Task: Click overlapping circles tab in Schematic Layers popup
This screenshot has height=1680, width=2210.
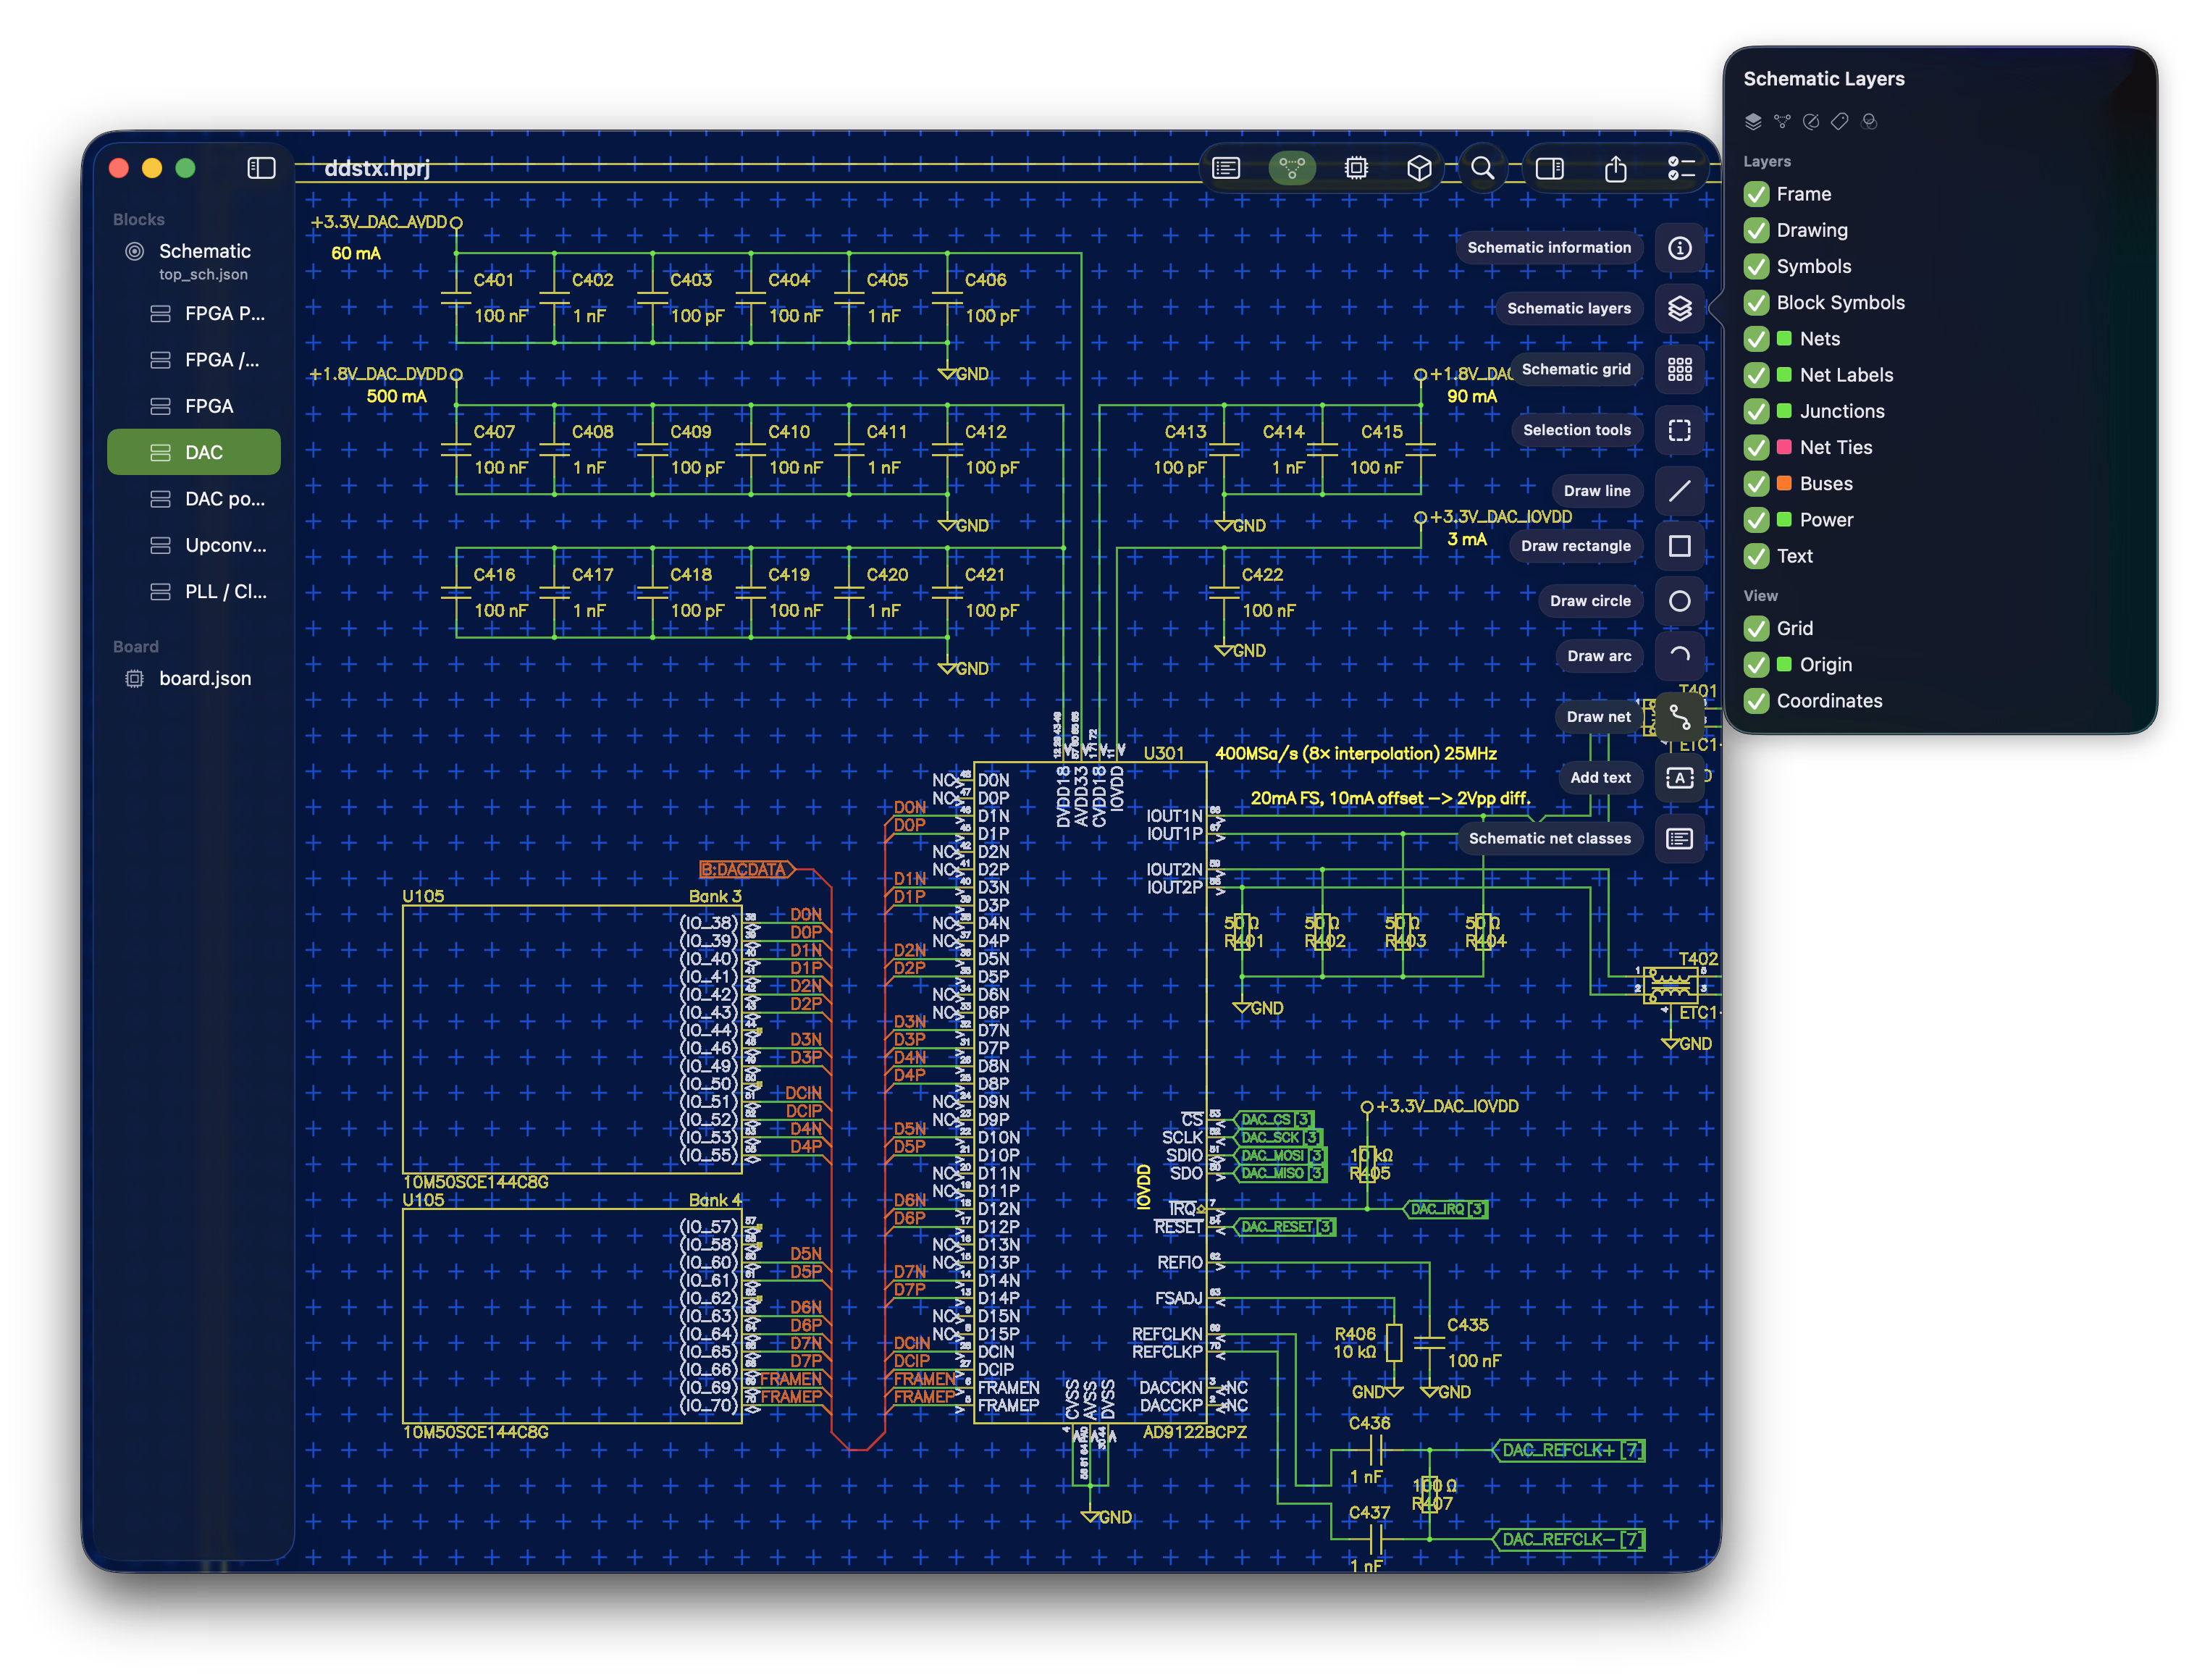Action: pyautogui.click(x=1868, y=121)
